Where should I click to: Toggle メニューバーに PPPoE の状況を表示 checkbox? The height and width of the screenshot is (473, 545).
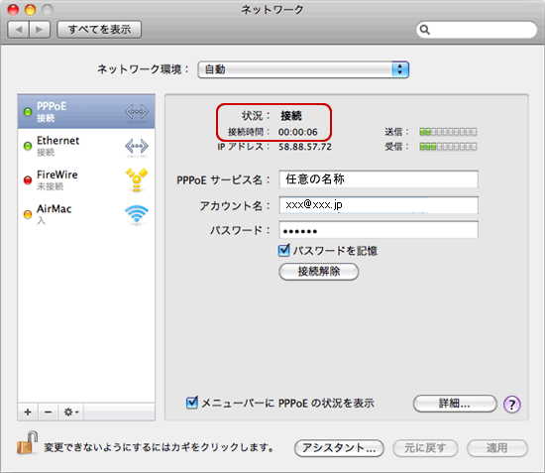[x=192, y=403]
